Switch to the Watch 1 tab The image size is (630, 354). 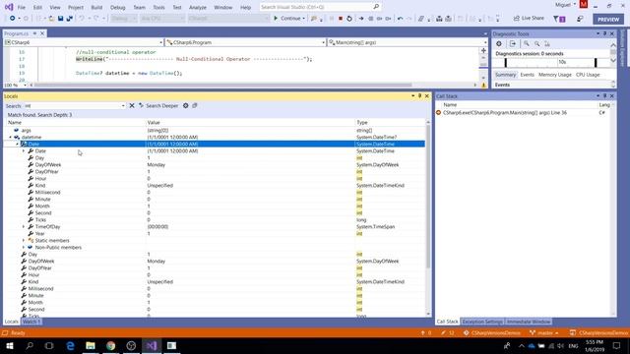tap(31, 322)
